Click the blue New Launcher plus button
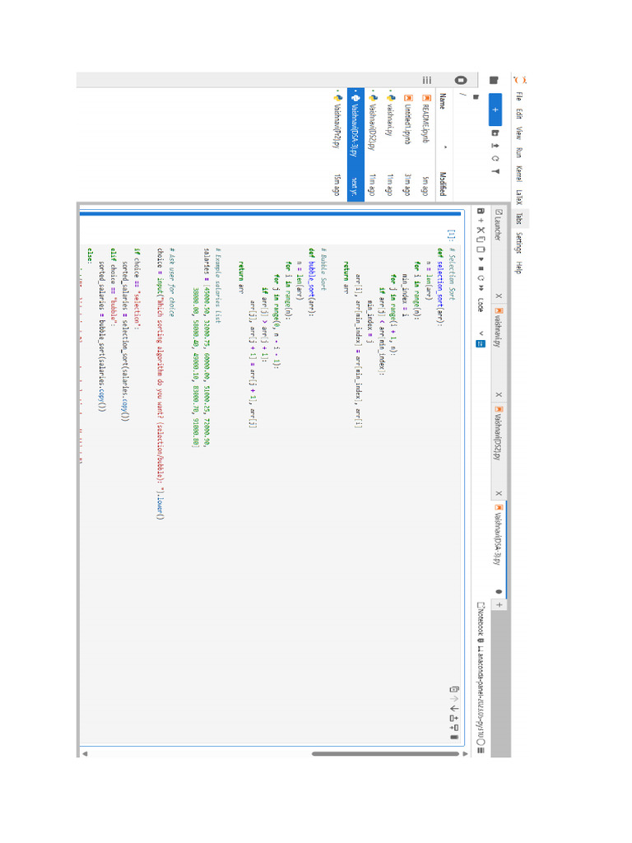 [495, 109]
